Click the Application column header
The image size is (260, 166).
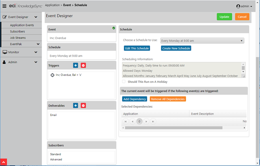click(155, 114)
